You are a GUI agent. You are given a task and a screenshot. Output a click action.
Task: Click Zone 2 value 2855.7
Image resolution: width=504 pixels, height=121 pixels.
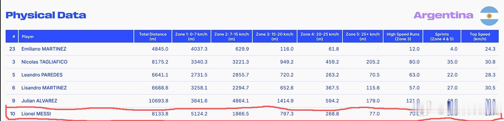click(x=241, y=75)
